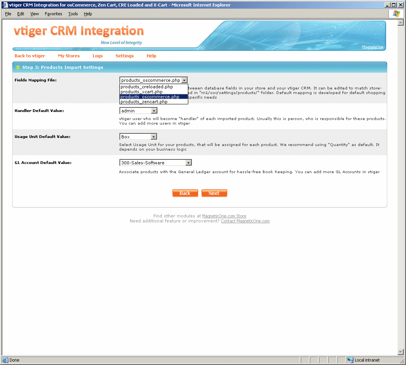Visit the MagneticOne.com Store link

(x=224, y=216)
